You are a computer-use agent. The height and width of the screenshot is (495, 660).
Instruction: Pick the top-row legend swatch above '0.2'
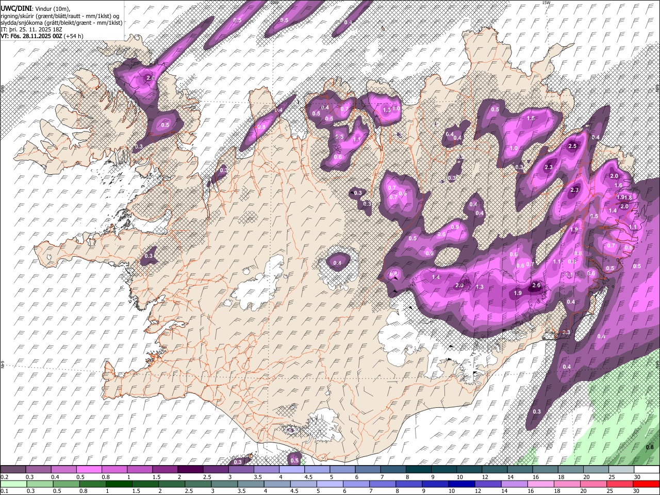tap(13, 470)
